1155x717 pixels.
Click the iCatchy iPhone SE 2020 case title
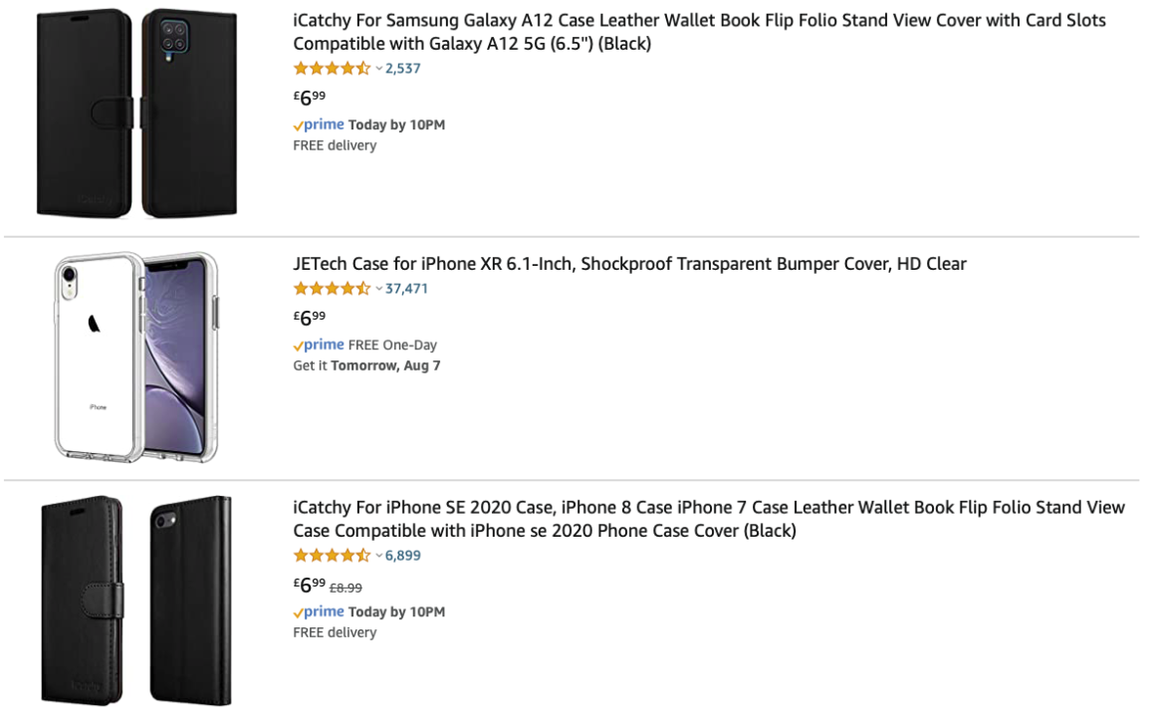709,519
